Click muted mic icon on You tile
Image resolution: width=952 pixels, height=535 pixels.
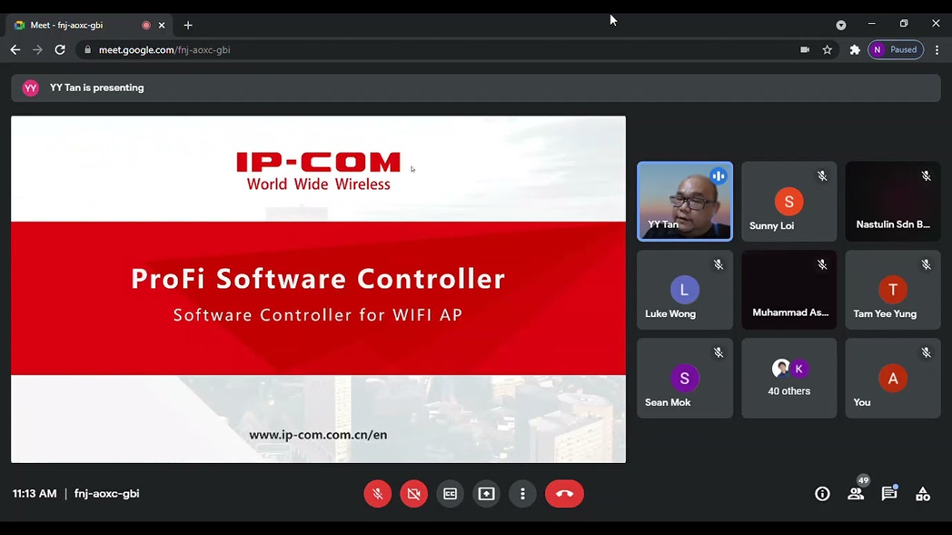pos(926,353)
